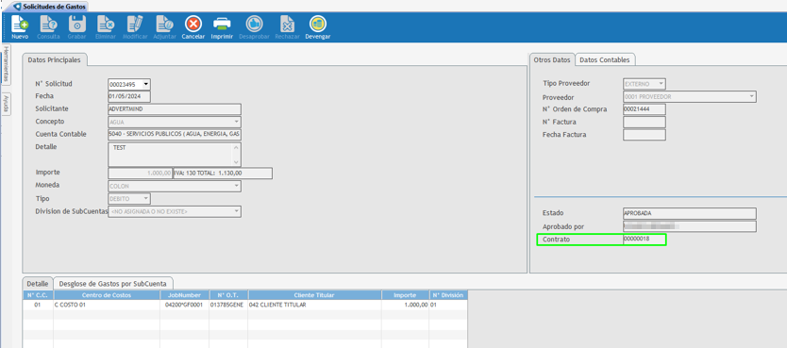Open the Proveedor 0001 PROVEEDOR dropdown
This screenshot has width=787, height=348.
tap(752, 96)
